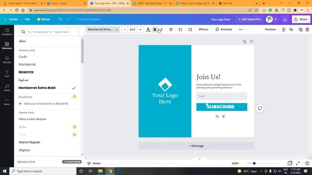Select the Cardo font
The height and width of the screenshot is (175, 312).
coord(23,57)
